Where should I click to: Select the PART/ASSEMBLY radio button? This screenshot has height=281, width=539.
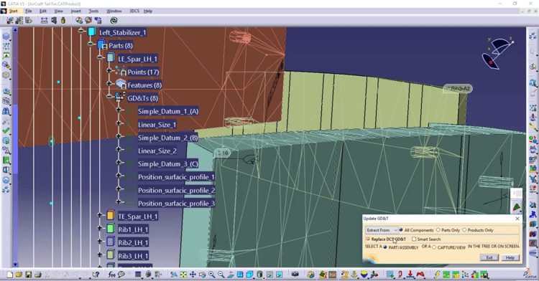click(385, 247)
